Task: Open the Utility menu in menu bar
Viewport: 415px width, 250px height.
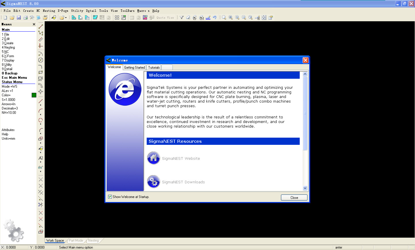Action: [77, 11]
